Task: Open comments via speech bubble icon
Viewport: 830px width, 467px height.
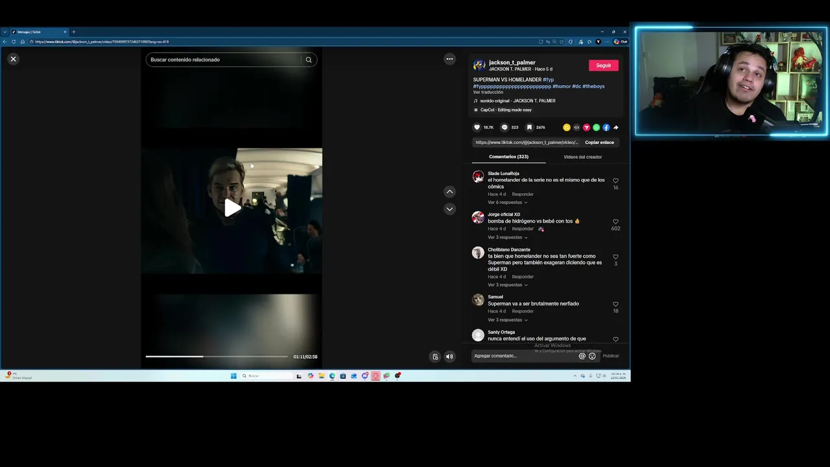Action: pos(504,127)
